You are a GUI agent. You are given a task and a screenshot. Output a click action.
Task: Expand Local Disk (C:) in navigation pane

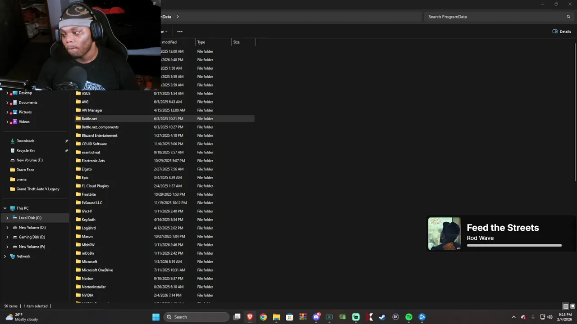(x=7, y=218)
